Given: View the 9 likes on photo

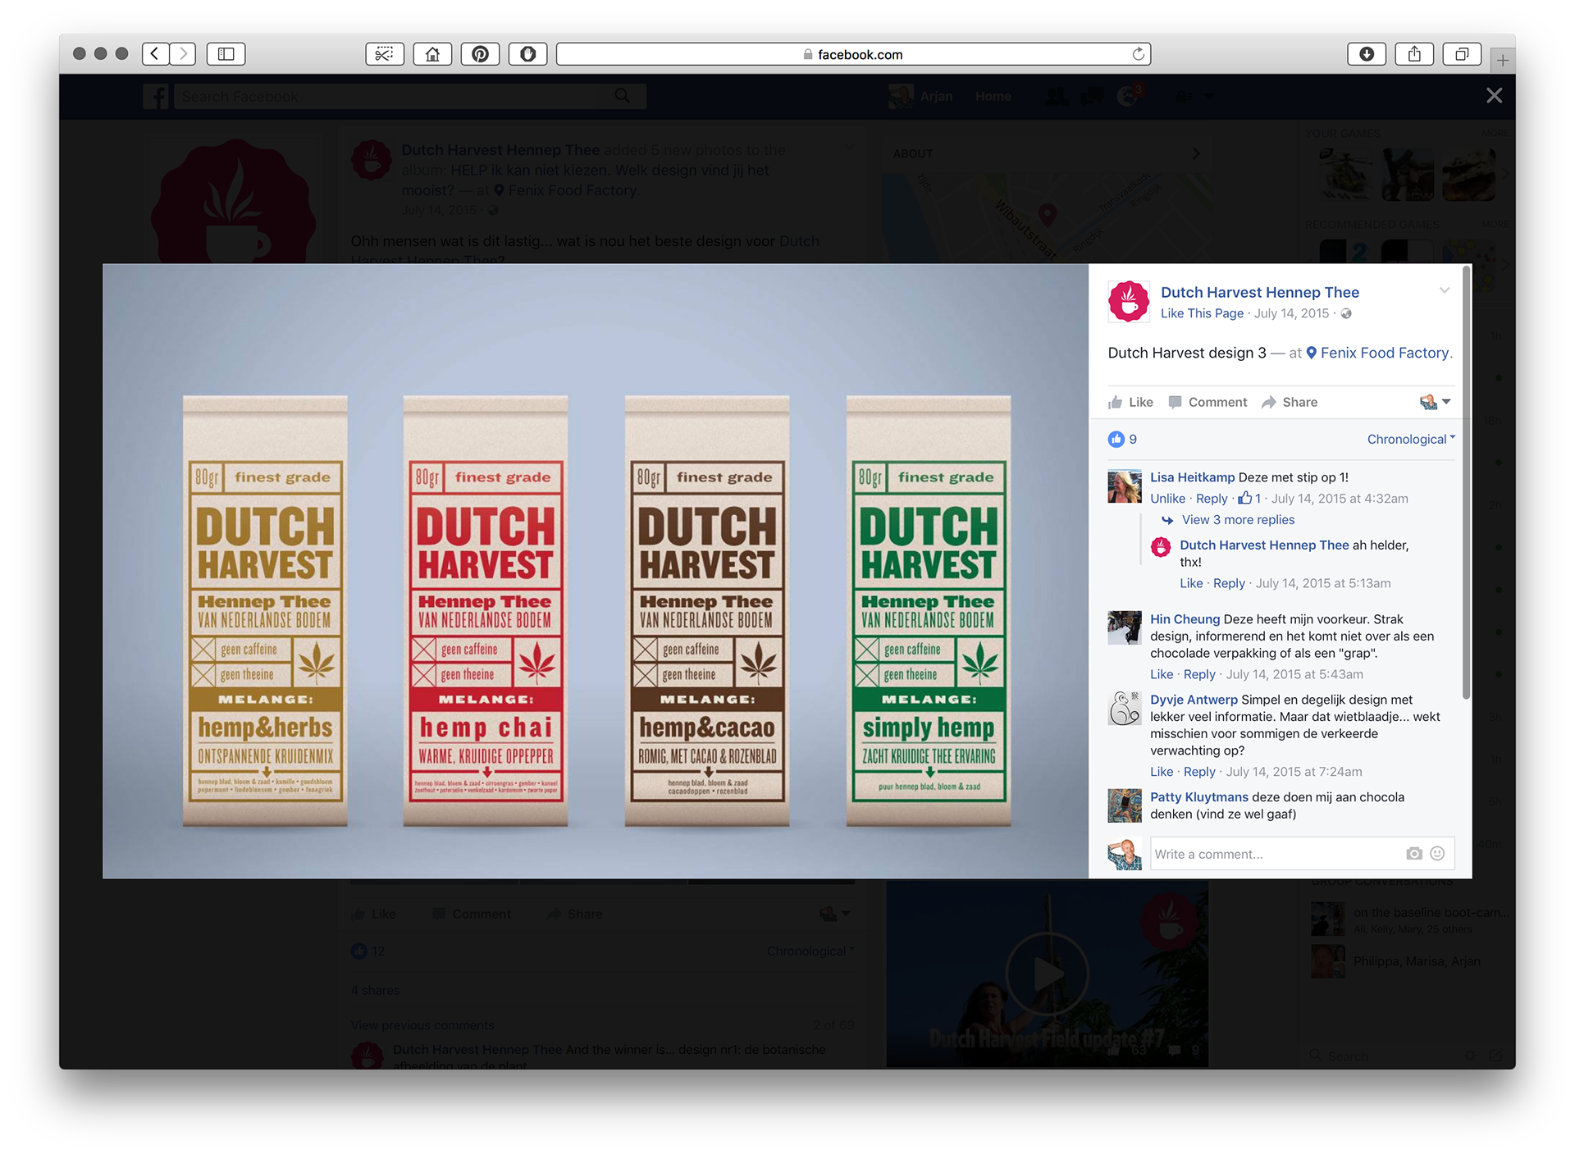Looking at the screenshot, I should [1122, 440].
